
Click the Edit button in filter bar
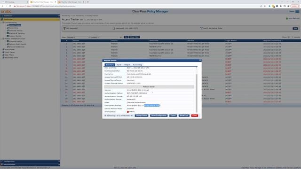(295, 28)
